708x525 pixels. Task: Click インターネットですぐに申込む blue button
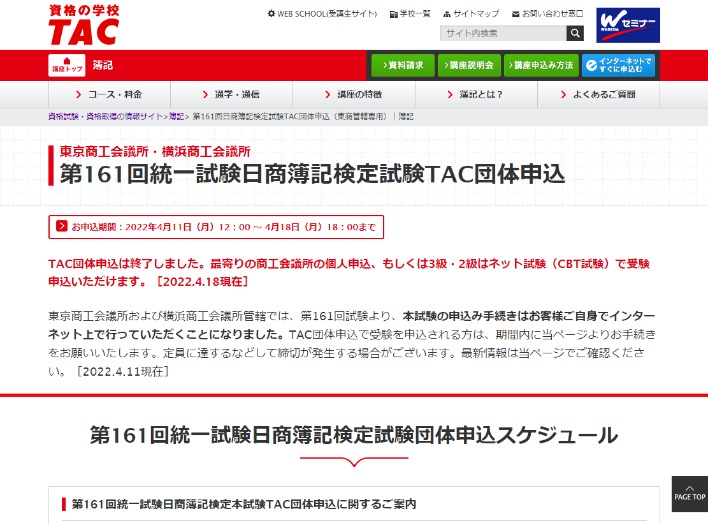click(x=618, y=65)
